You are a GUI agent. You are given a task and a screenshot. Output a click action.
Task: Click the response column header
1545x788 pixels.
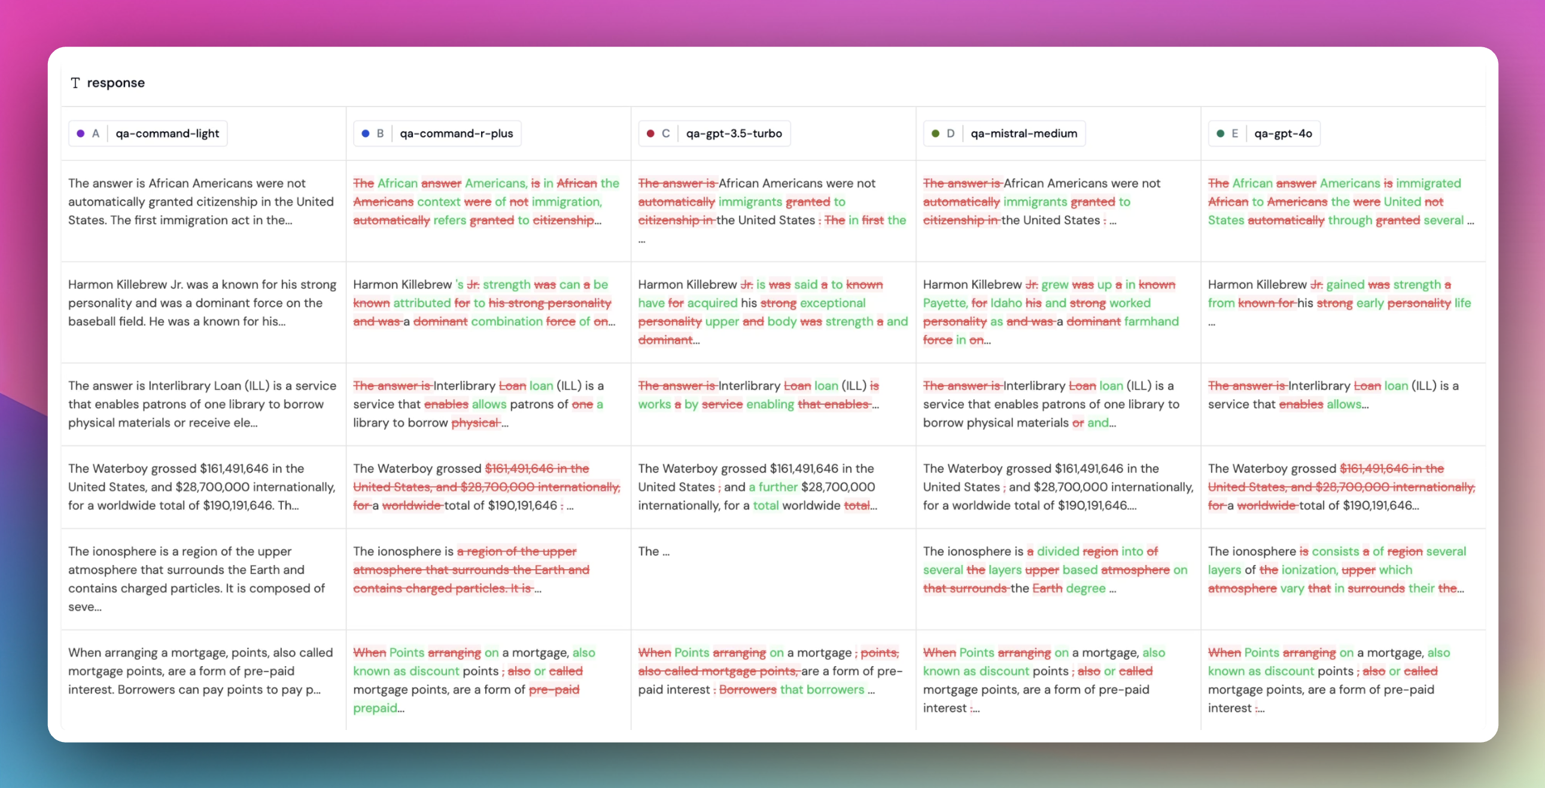click(x=115, y=83)
